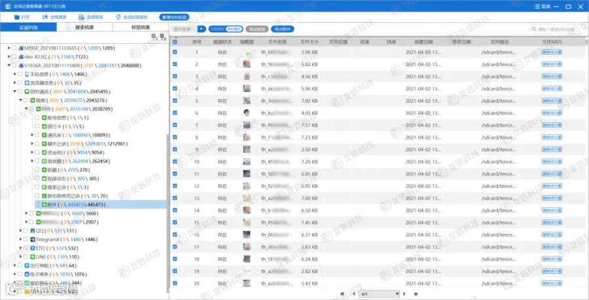Viewport: 589px width, 300px height.
Task: Expand the 聊天记录 node
Action: tap(32, 143)
